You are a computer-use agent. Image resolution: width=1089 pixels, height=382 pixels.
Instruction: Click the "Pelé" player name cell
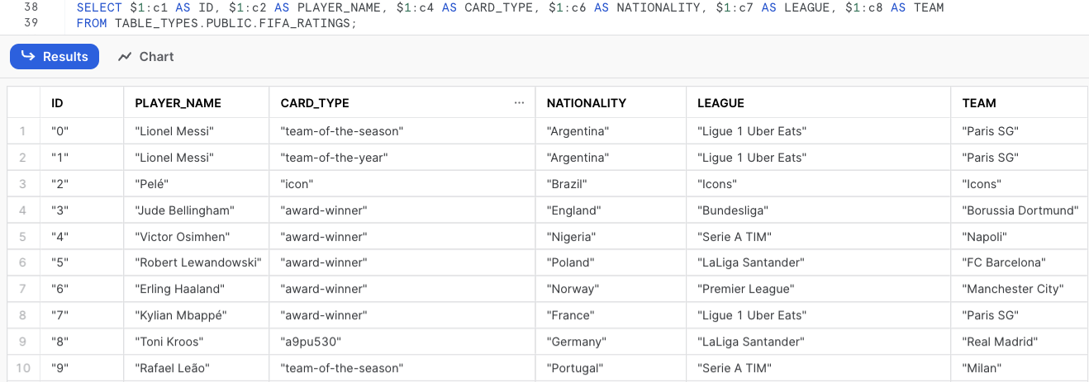pos(197,183)
